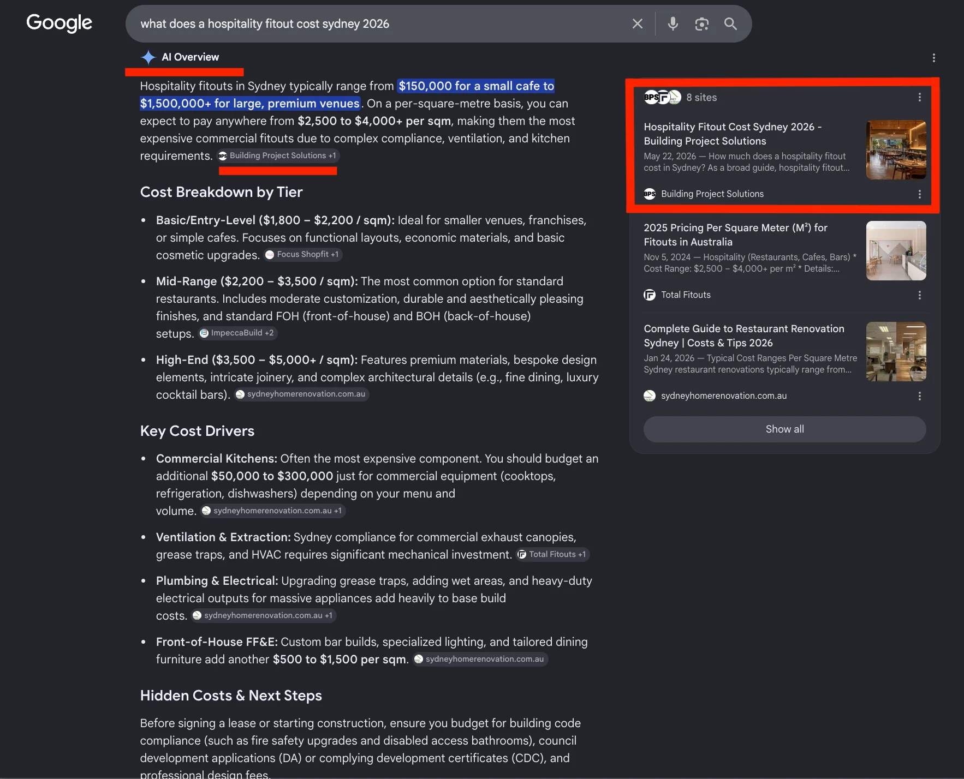The width and height of the screenshot is (964, 779).
Task: Click the Commercial Kitchens: bold label
Action: tap(217, 459)
